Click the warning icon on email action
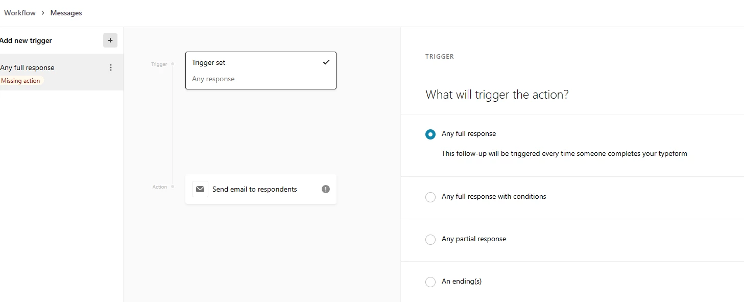The image size is (744, 302). (326, 189)
